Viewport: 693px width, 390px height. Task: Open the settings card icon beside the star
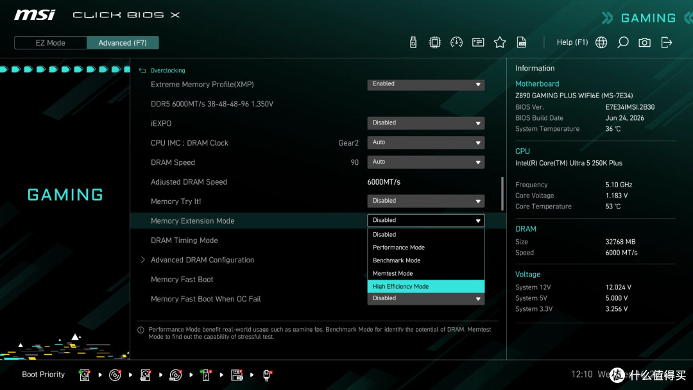[x=478, y=42]
